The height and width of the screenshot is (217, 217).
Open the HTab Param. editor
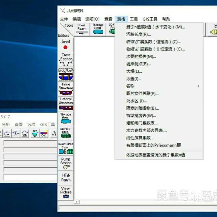[x=66, y=178]
